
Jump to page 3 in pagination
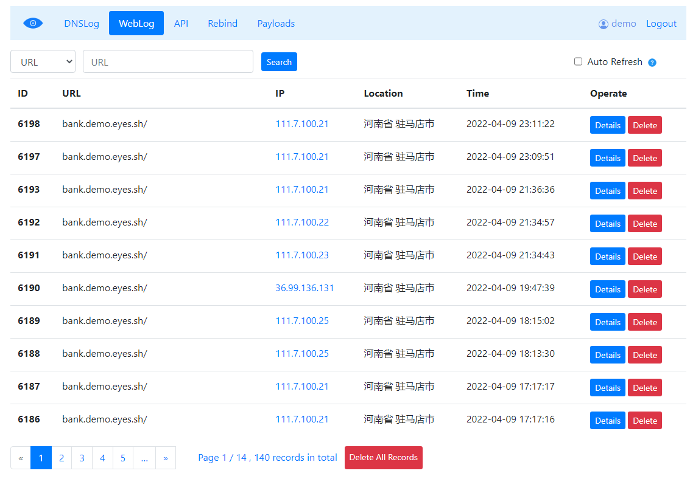[x=82, y=458]
